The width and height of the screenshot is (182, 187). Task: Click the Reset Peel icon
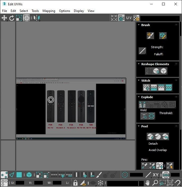tap(165, 136)
